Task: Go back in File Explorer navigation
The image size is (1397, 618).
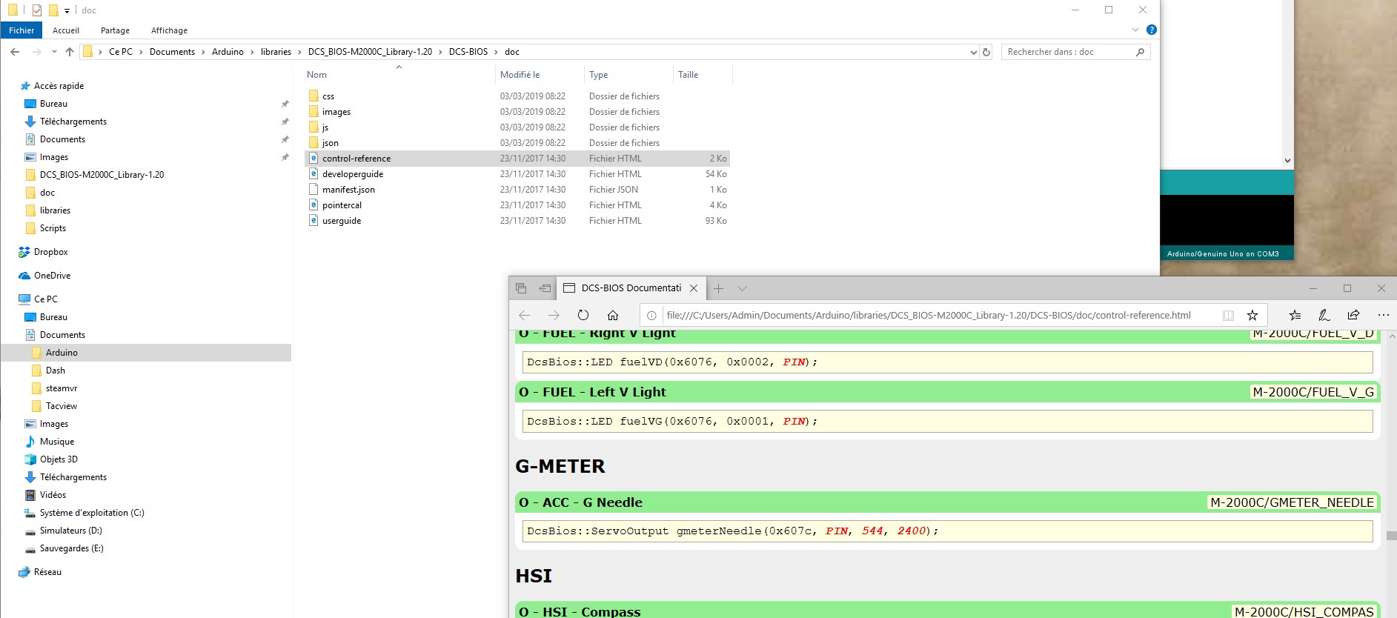Action: pos(15,52)
